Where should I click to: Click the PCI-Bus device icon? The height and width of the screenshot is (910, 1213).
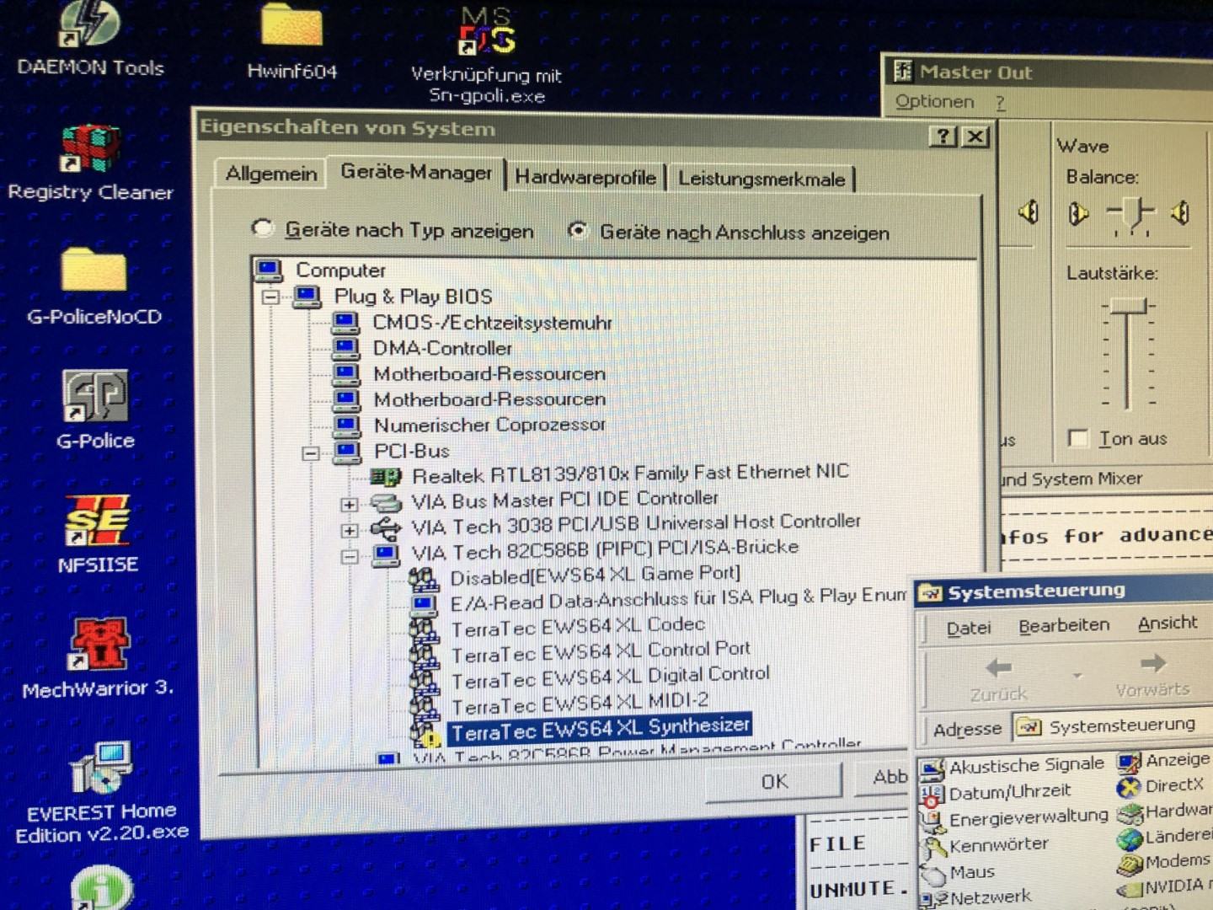(347, 452)
